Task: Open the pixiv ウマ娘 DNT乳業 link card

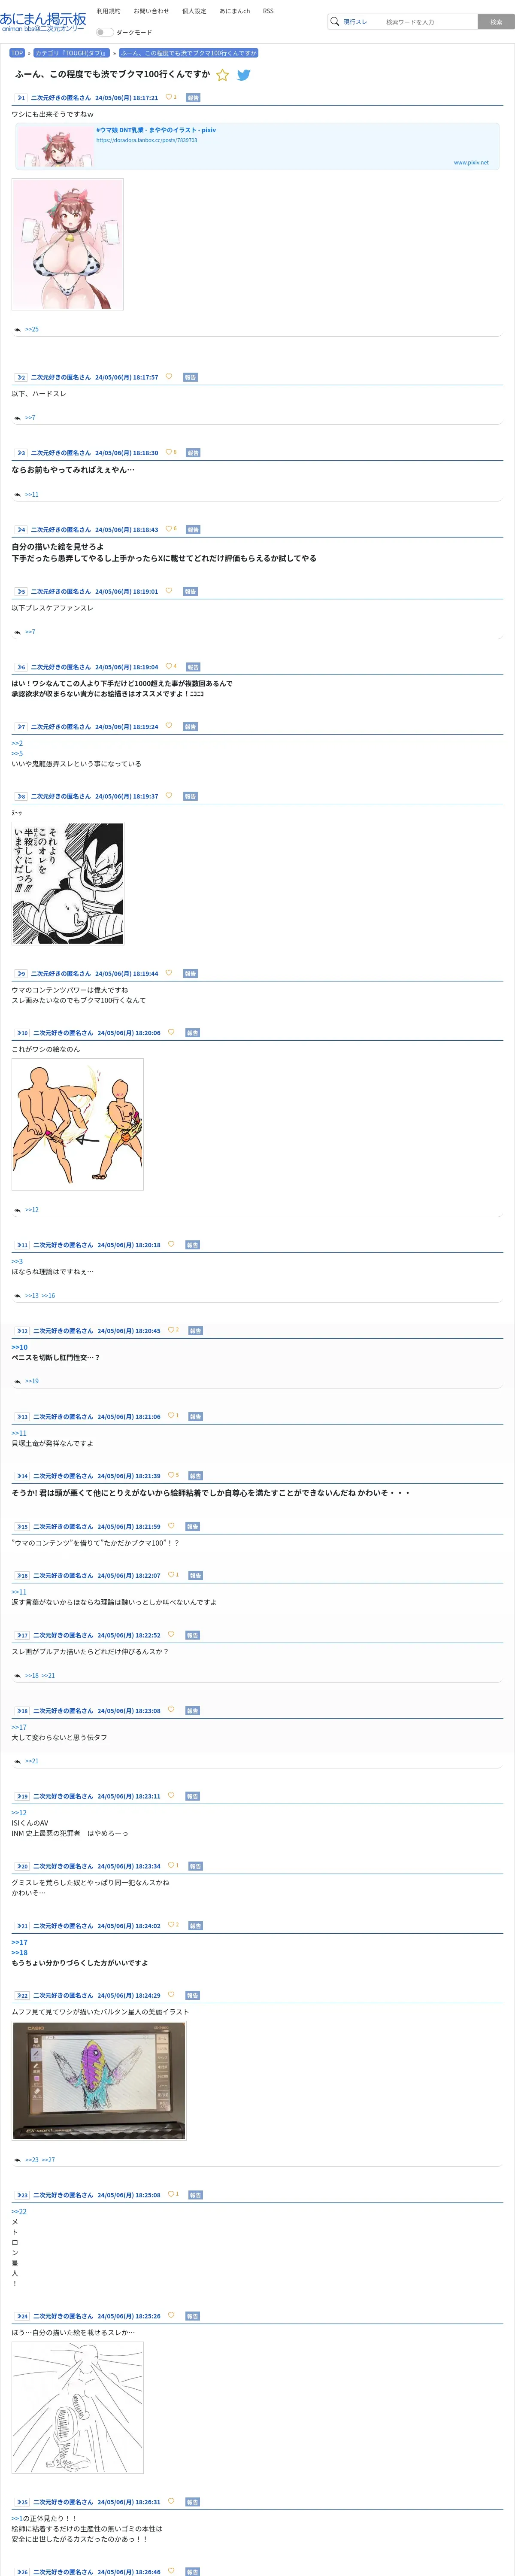Action: tap(257, 146)
